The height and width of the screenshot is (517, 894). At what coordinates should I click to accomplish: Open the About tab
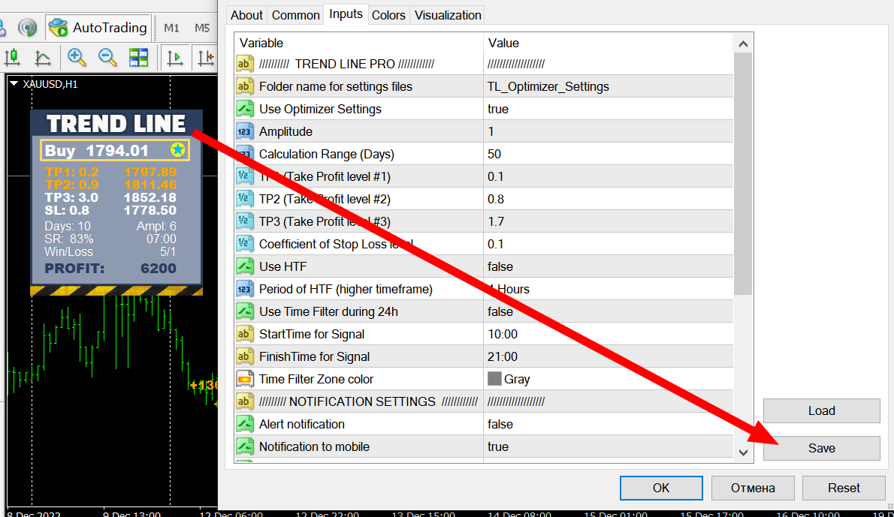point(246,15)
